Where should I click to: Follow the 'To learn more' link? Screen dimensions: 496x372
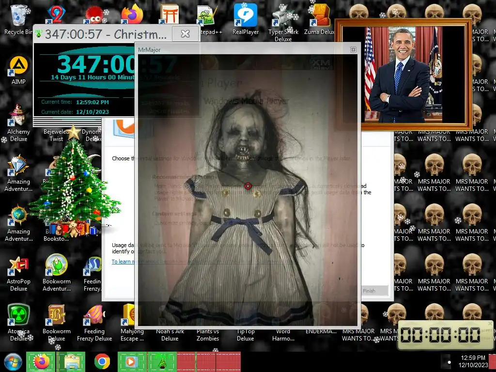123,262
